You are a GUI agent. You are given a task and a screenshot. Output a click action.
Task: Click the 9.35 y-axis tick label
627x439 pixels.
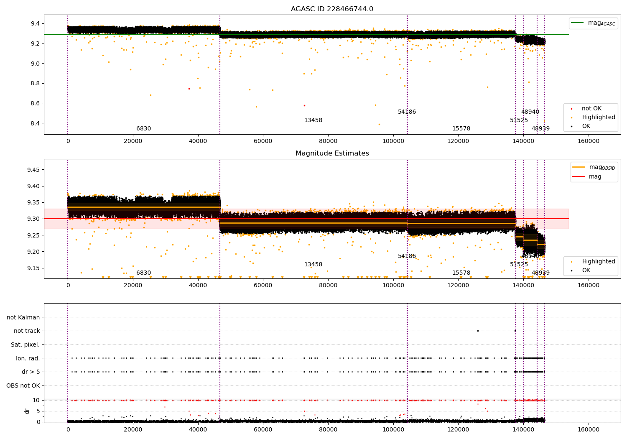(x=33, y=203)
